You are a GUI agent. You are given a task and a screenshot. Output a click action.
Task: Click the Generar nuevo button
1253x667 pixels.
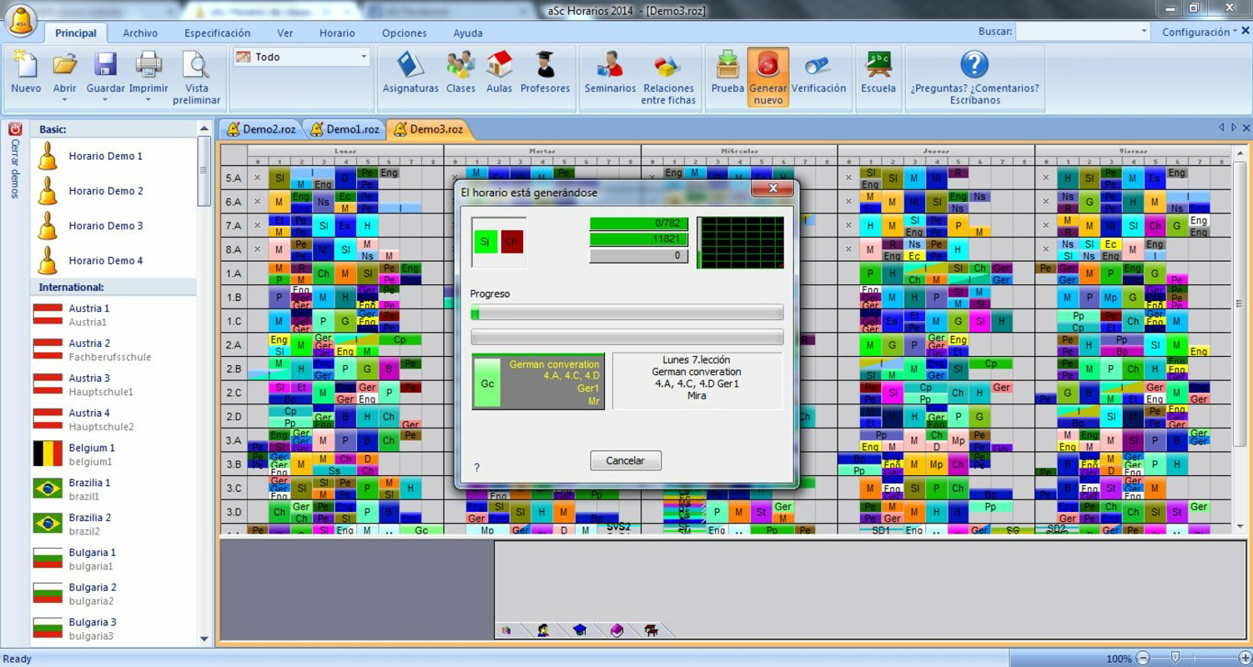tap(767, 77)
